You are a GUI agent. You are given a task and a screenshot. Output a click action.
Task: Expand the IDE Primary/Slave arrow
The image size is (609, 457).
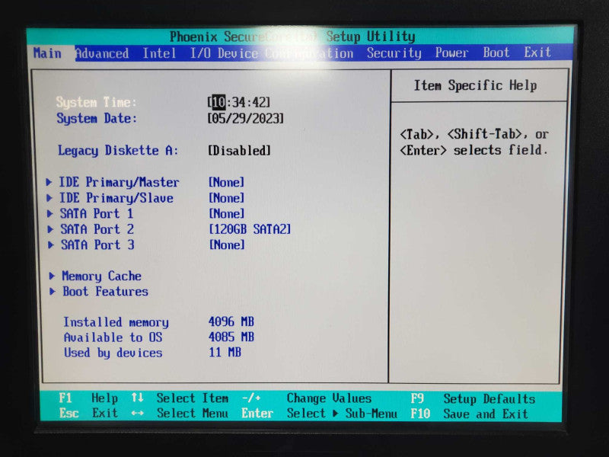tap(49, 198)
